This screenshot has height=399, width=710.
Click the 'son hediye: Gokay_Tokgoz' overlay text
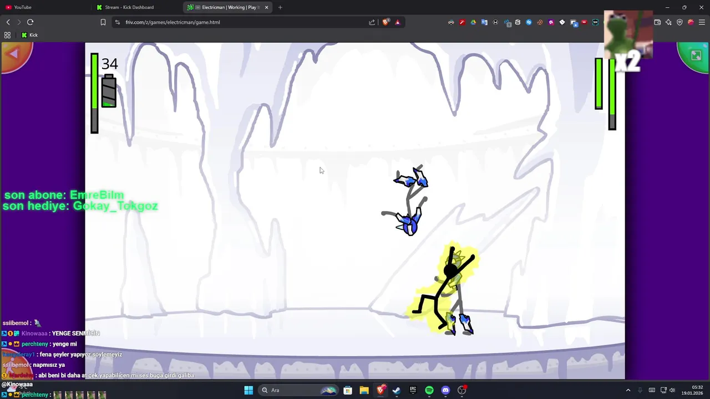click(80, 206)
